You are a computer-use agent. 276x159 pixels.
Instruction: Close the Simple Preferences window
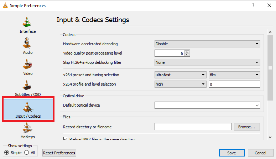click(269, 5)
